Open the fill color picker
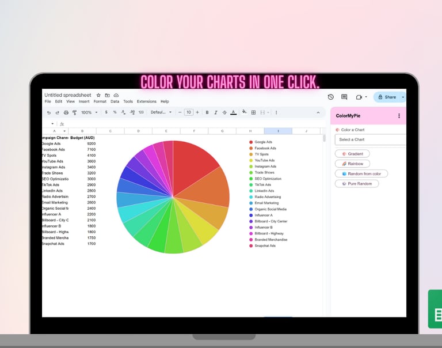Screen dimensions: 442x348 [245, 112]
